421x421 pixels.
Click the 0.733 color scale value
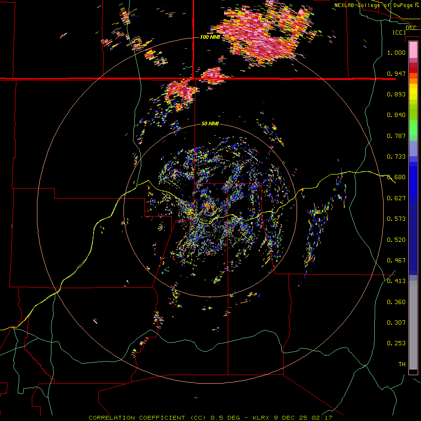pyautogui.click(x=396, y=157)
